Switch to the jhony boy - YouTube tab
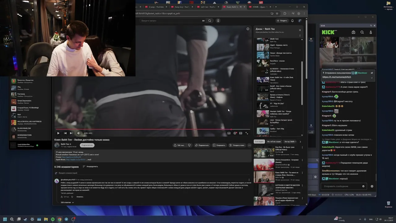The image size is (396, 223). click(x=182, y=7)
